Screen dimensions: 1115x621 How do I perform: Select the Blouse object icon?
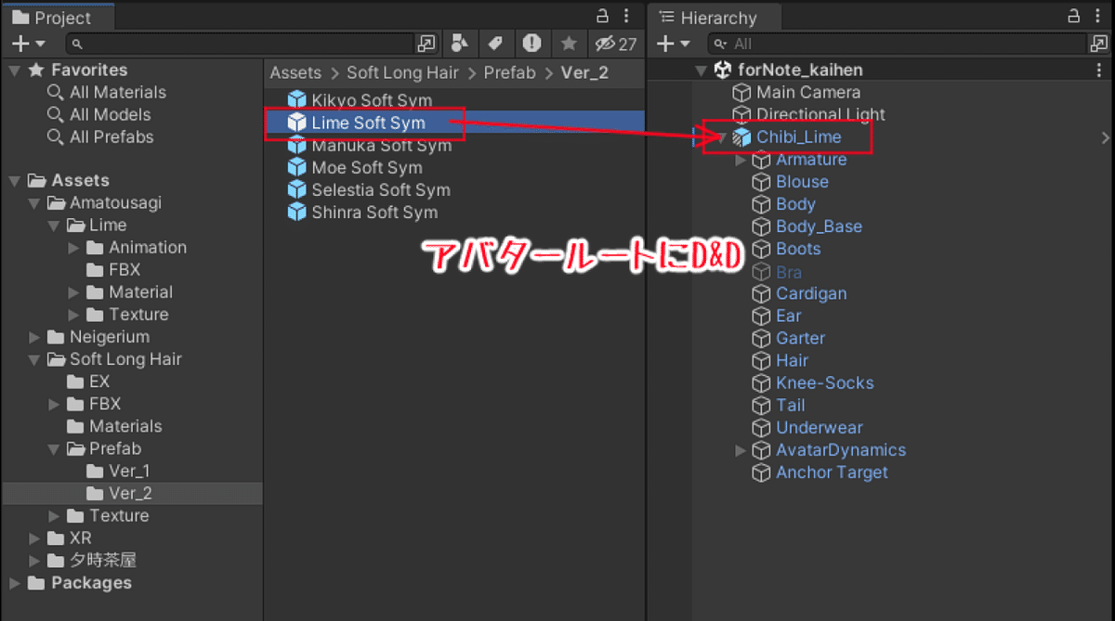pos(761,182)
